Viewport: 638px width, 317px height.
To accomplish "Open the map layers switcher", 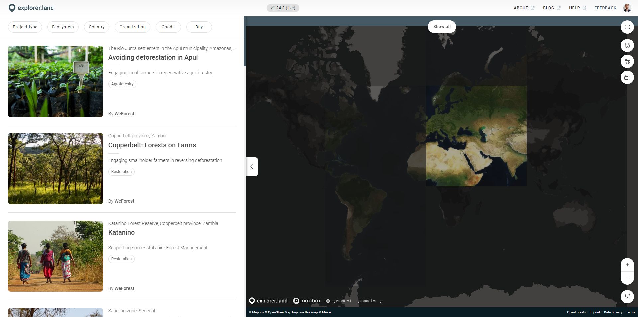I will (627, 45).
